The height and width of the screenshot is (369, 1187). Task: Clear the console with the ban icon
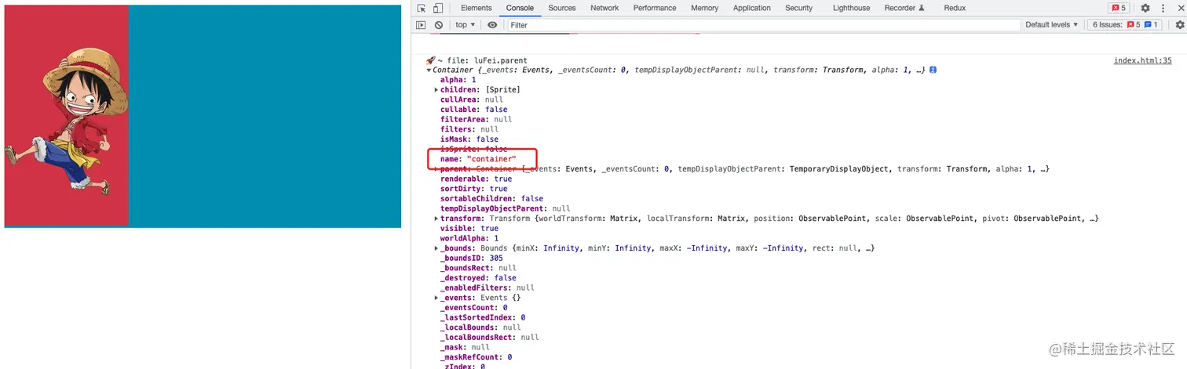click(439, 25)
